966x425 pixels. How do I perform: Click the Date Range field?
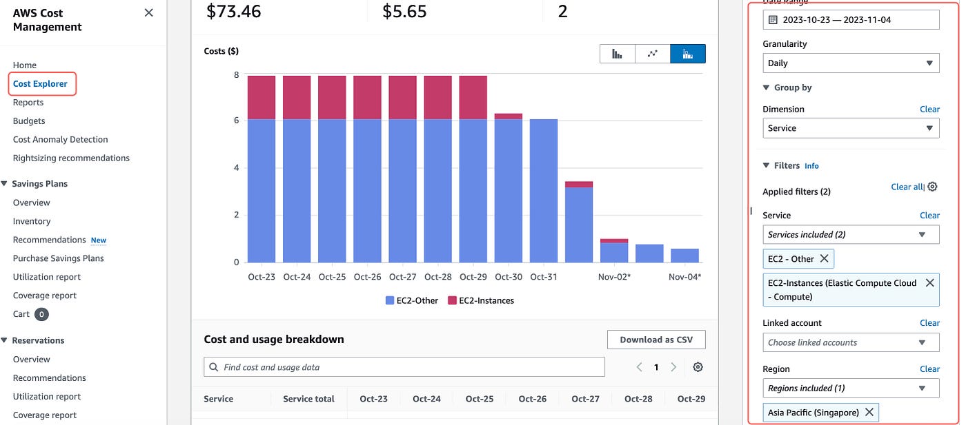point(851,20)
